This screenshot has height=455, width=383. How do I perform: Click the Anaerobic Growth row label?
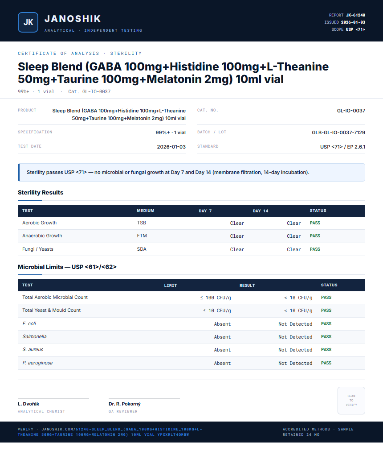tap(42, 236)
